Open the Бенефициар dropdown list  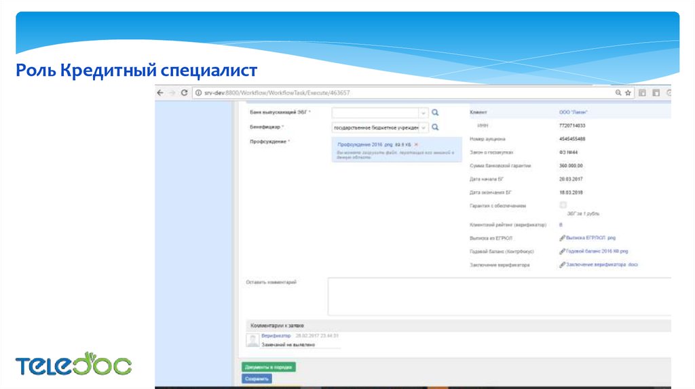tap(424, 127)
